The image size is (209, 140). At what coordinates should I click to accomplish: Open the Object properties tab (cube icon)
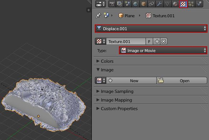tap(143, 4)
